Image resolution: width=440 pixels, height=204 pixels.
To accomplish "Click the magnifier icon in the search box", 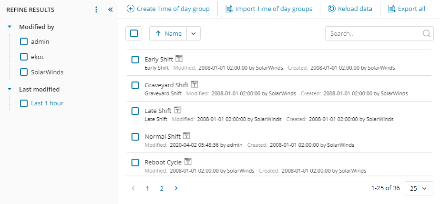I will tap(426, 33).
